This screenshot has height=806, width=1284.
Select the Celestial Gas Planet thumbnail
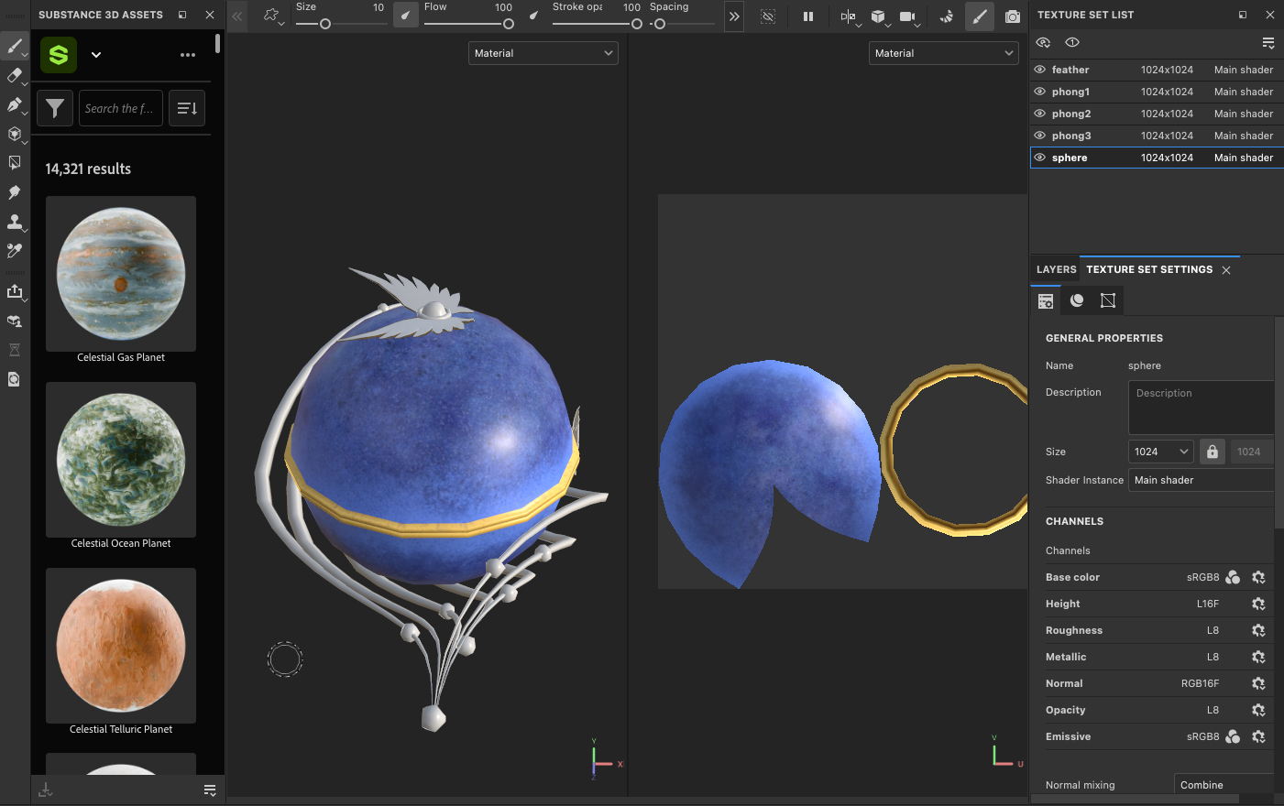coord(120,275)
